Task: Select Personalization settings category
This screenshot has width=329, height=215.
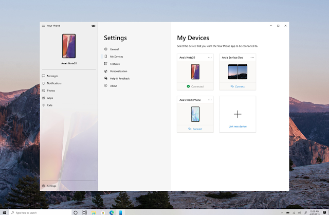Action: coord(119,71)
